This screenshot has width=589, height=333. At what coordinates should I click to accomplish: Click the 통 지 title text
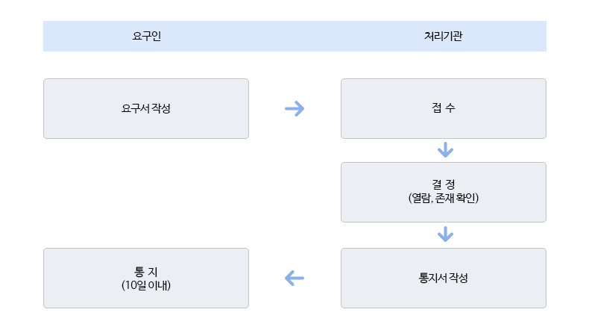pos(146,272)
